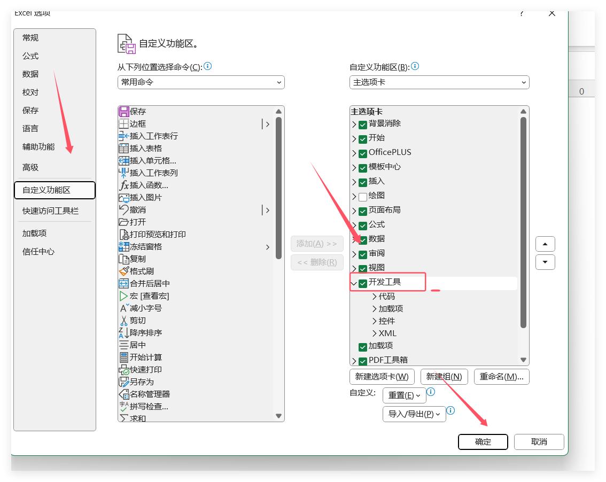The width and height of the screenshot is (606, 482).
Task: Click the commands list scrollbar thumb
Action: click(278, 188)
